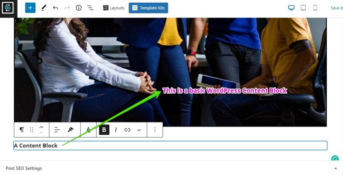Undo the last change
This screenshot has height=175, width=343.
56,8
